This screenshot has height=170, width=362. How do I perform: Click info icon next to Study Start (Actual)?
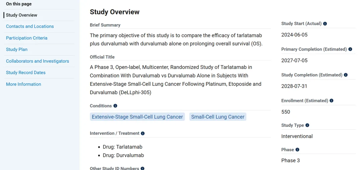coord(325,24)
